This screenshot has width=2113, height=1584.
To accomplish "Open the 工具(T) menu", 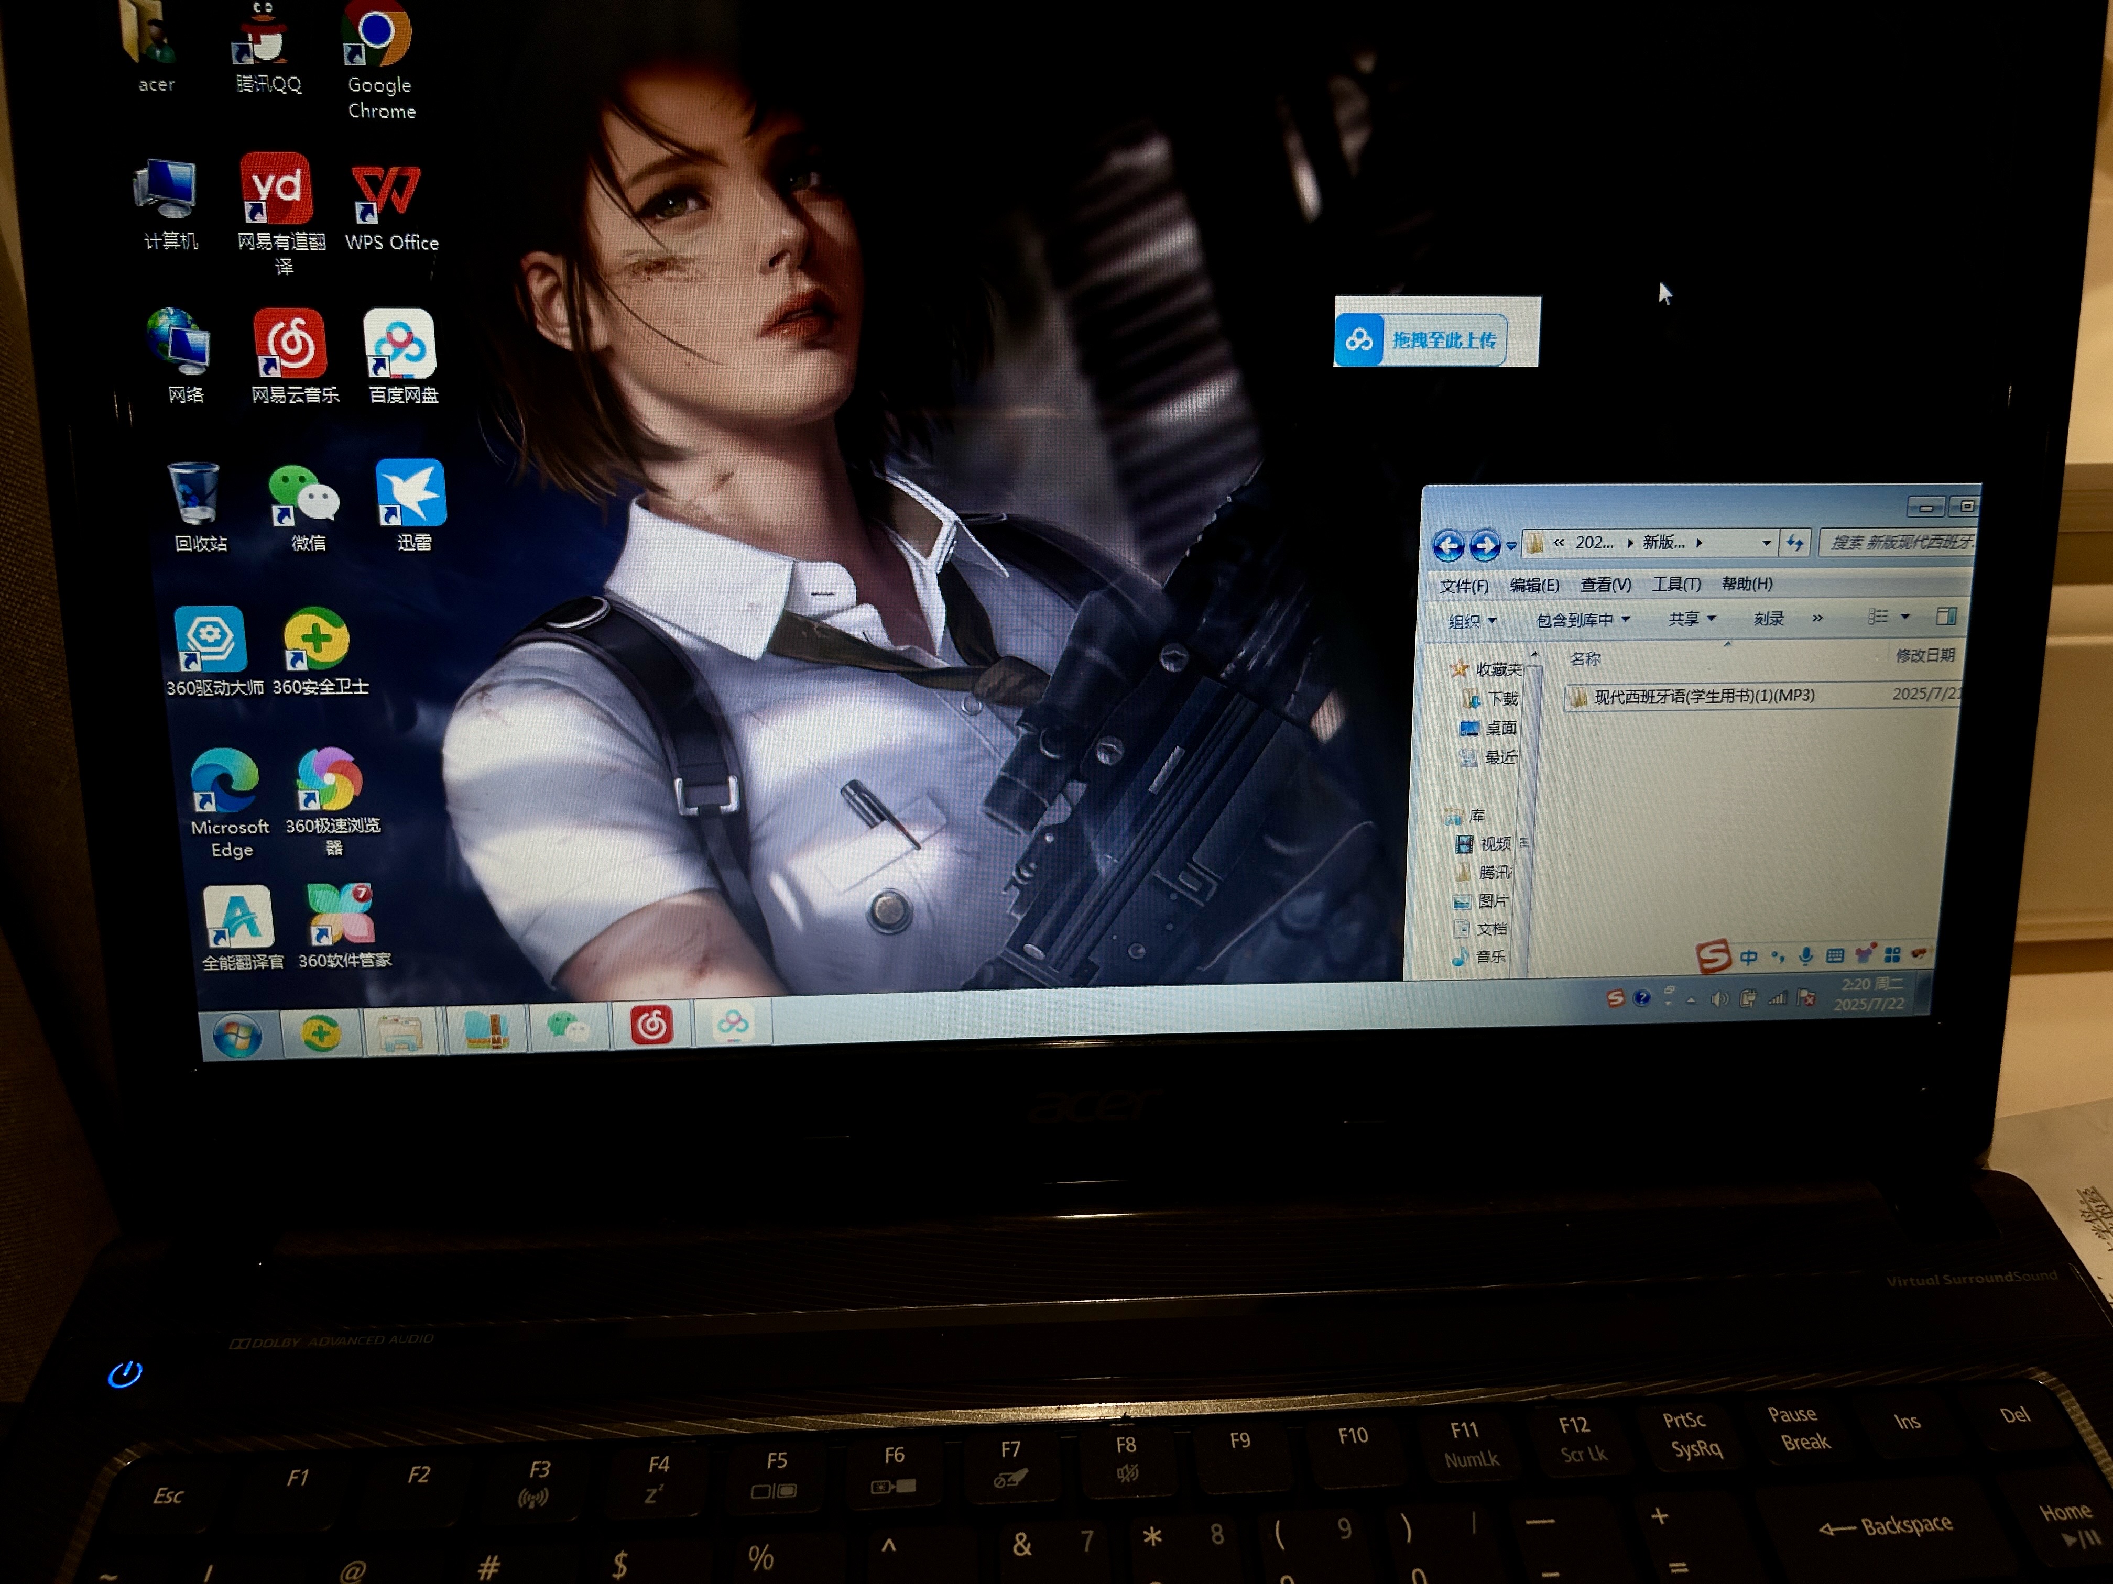I will click(x=1675, y=584).
